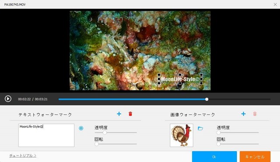Adjust text watermark transparency slider handle
The image size is (280, 162).
105,133
